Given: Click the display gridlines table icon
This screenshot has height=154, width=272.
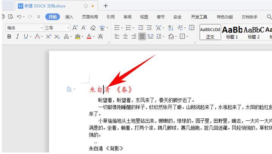Looking at the screenshot, I should coord(192,28).
